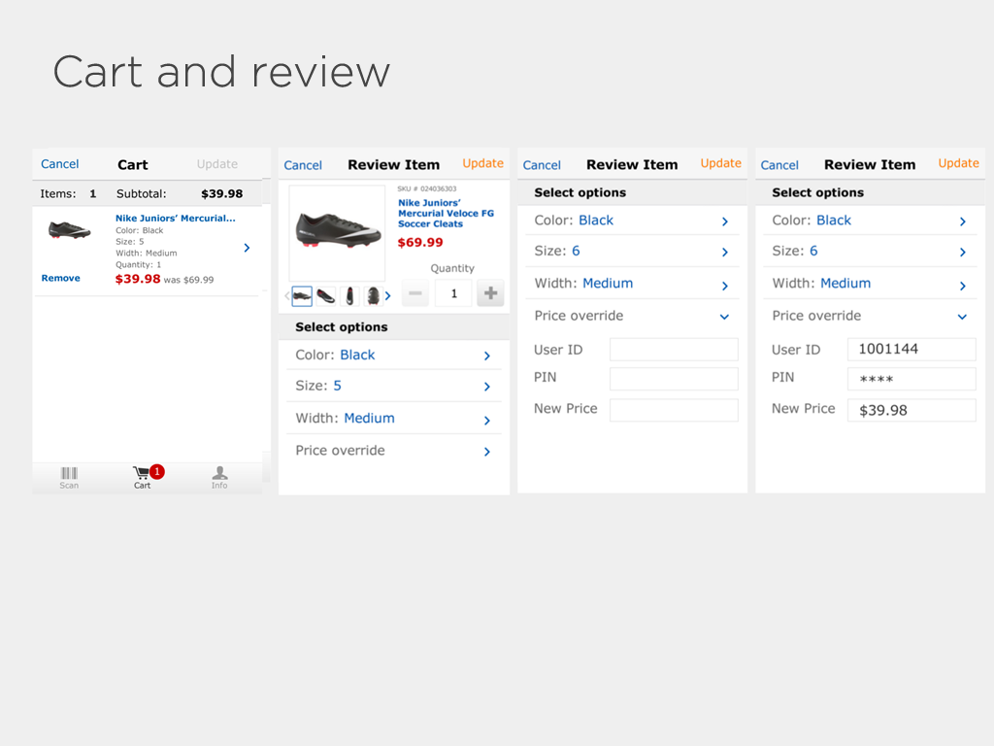Screen dimensions: 994x746
Task: Open the Info tab person icon
Action: click(x=219, y=478)
